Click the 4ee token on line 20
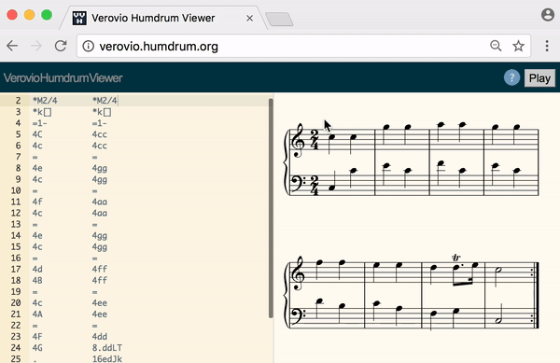This screenshot has width=560, height=363. (99, 302)
